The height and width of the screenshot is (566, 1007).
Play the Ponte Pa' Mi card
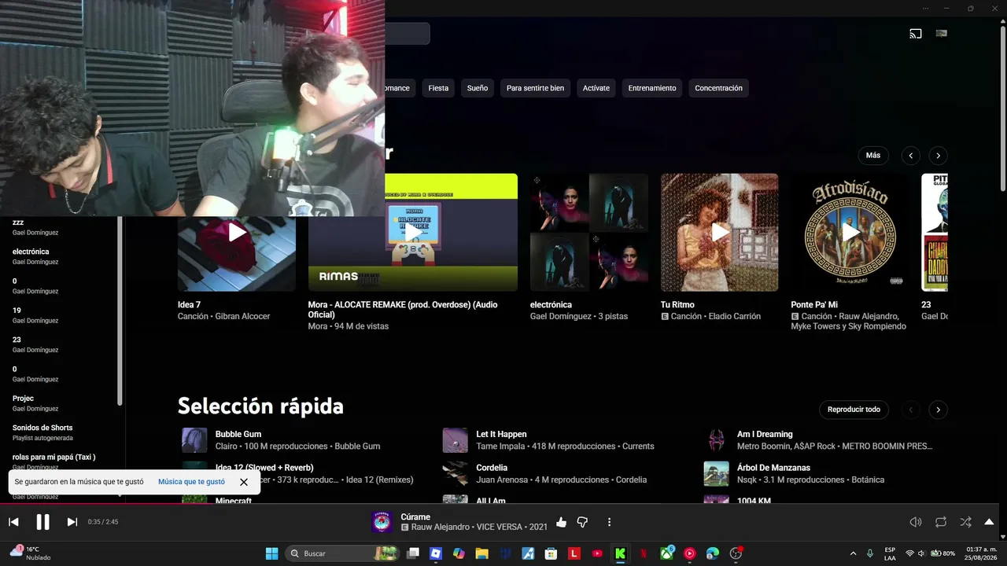(850, 233)
